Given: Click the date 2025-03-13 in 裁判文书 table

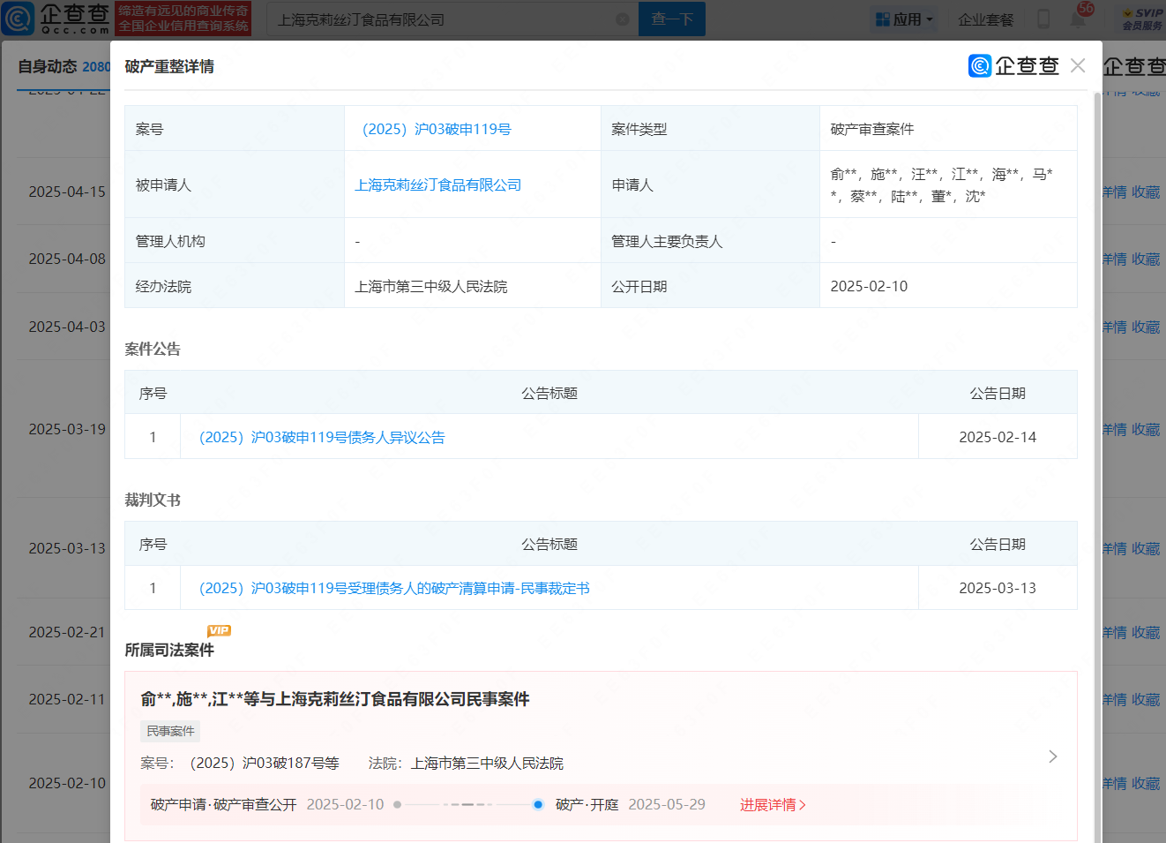Looking at the screenshot, I should click(998, 588).
